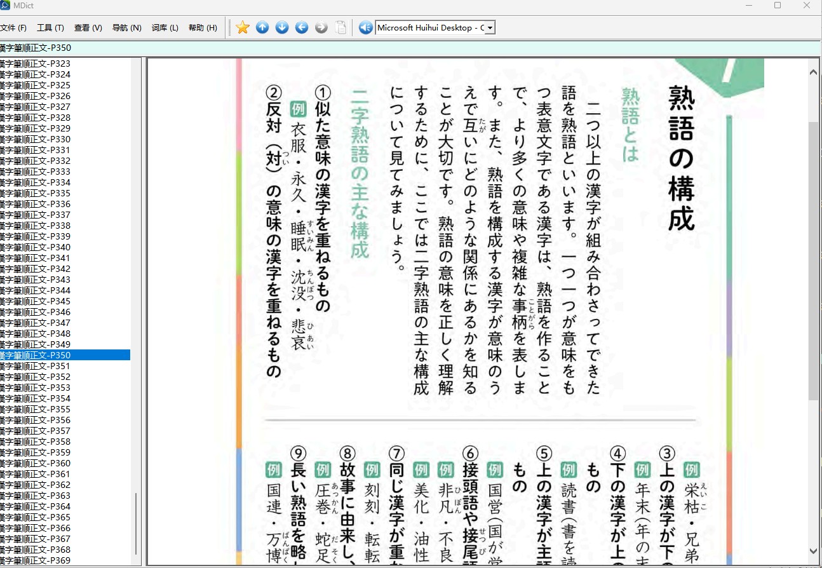The width and height of the screenshot is (822, 568).
Task: Click the blue up arrow icon
Action: coord(262,27)
